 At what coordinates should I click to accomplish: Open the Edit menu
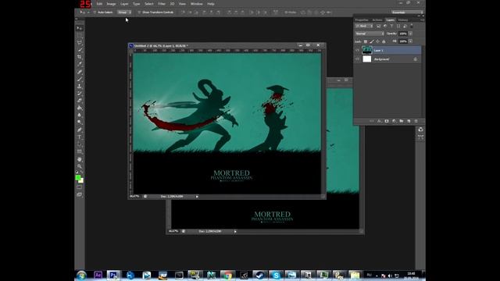99,4
